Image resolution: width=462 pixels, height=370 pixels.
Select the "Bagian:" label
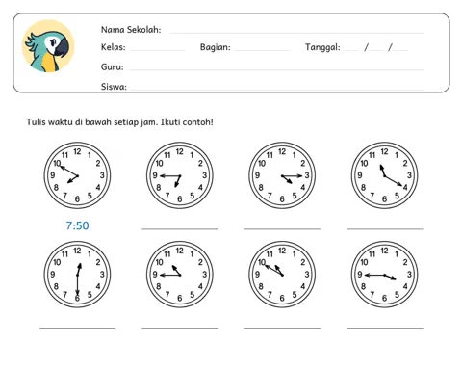pyautogui.click(x=216, y=47)
